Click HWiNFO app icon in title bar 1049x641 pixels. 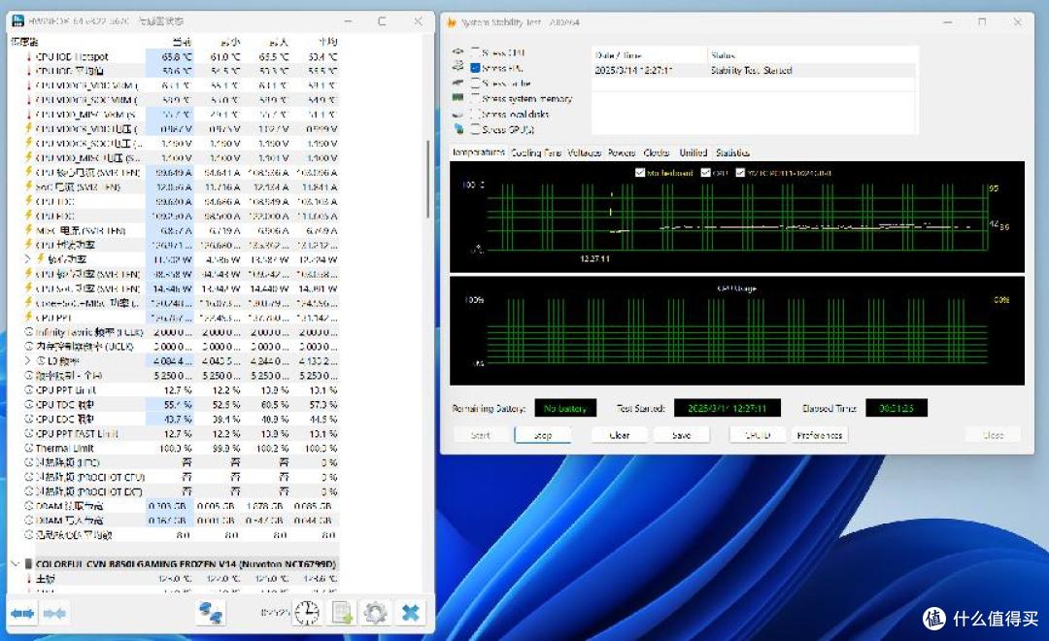[x=18, y=21]
